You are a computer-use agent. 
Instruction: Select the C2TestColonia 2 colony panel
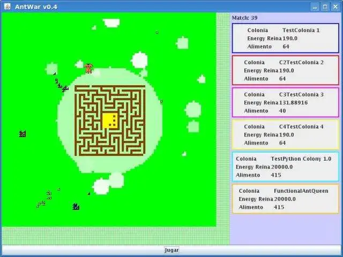(286, 70)
